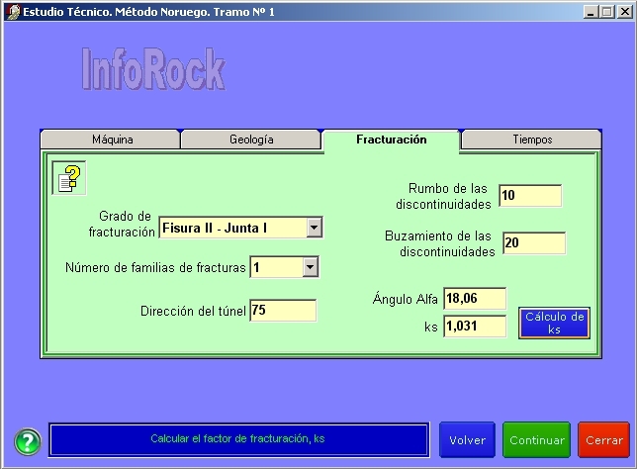Click the Buzamiento de las discontinuidades field
This screenshot has height=469, width=637.
pyautogui.click(x=533, y=243)
